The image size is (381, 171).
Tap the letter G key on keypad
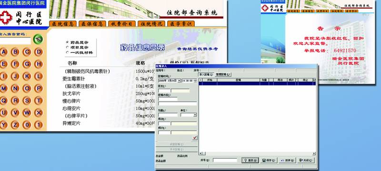[27, 64]
